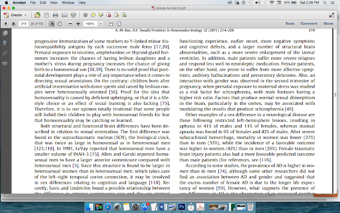Open the View menu
The height and width of the screenshot is (213, 340).
coord(54,2)
